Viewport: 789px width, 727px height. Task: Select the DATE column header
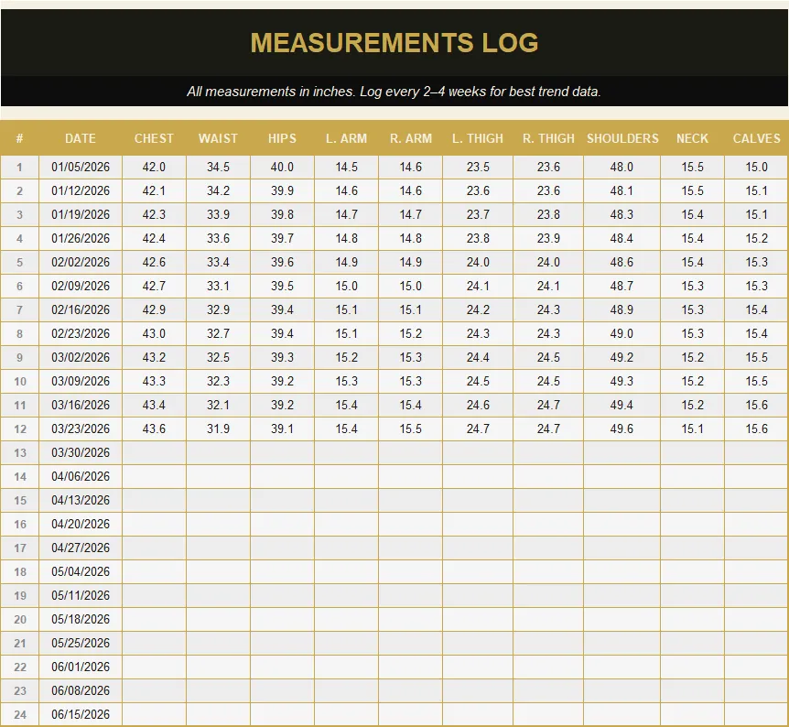pos(81,138)
